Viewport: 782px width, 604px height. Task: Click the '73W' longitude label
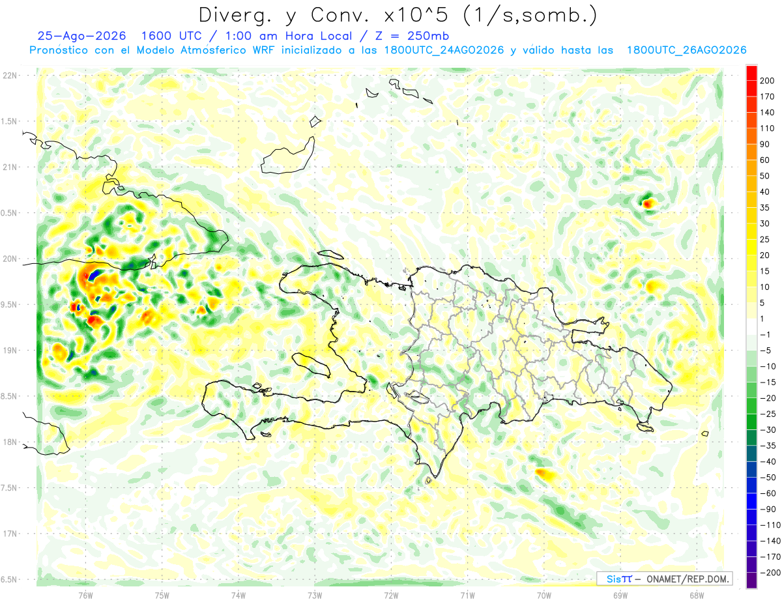click(x=315, y=595)
